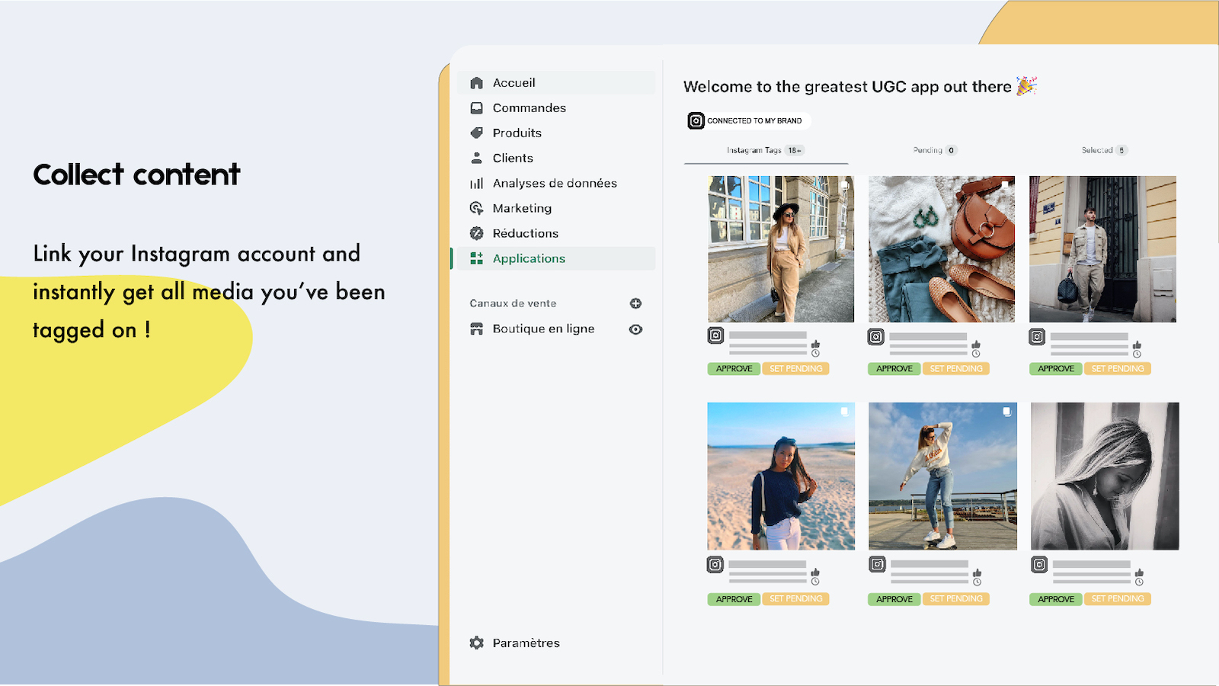This screenshot has width=1219, height=686.
Task: Click the Produits tag icon
Action: 477,133
